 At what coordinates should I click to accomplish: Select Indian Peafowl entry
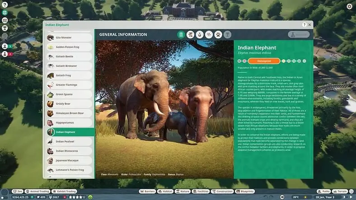69,141
